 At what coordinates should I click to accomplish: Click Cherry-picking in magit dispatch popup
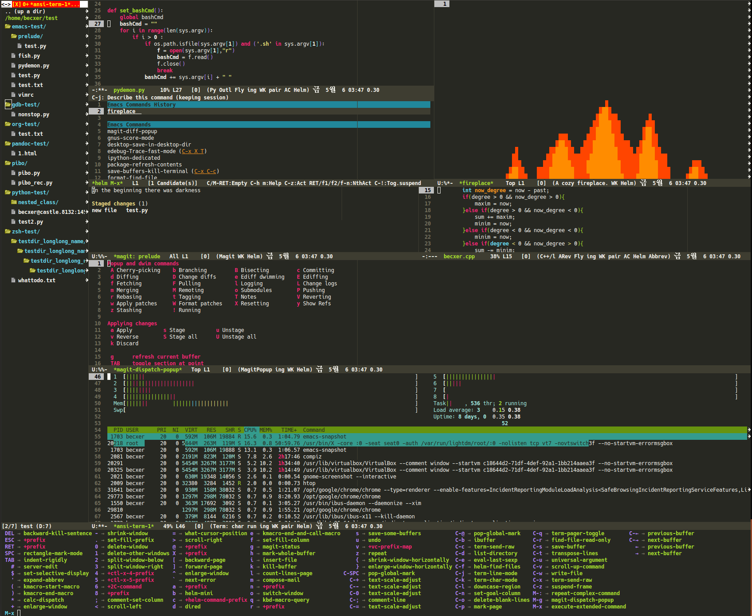[x=138, y=270]
